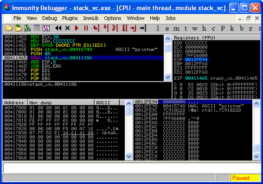263x184 pixels.
Task: Open Call stack with k button
Action: point(232,28)
